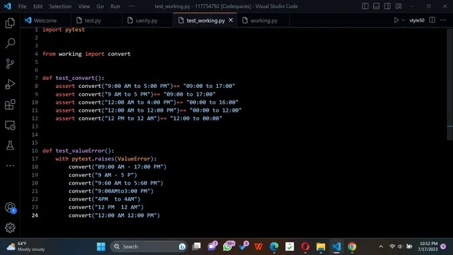This screenshot has height=255, width=453.
Task: Open Microsoft Edge from taskbar
Action: (274, 246)
